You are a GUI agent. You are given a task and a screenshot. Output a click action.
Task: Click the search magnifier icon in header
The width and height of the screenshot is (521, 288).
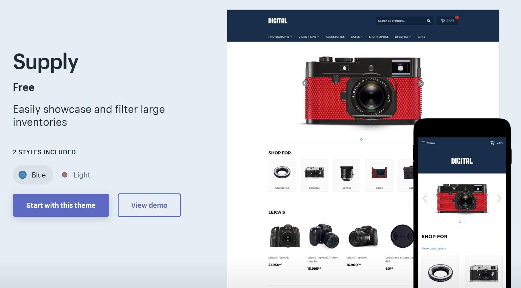[x=429, y=21]
